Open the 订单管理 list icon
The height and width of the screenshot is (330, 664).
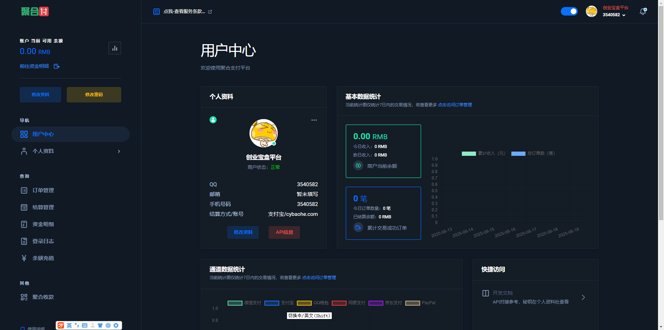point(24,190)
